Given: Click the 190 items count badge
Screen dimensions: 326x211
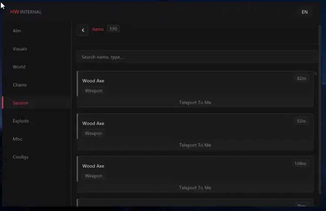Looking at the screenshot, I should [x=113, y=29].
